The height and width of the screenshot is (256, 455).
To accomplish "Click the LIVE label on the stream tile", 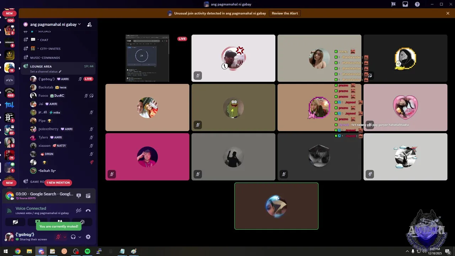I will pyautogui.click(x=182, y=39).
